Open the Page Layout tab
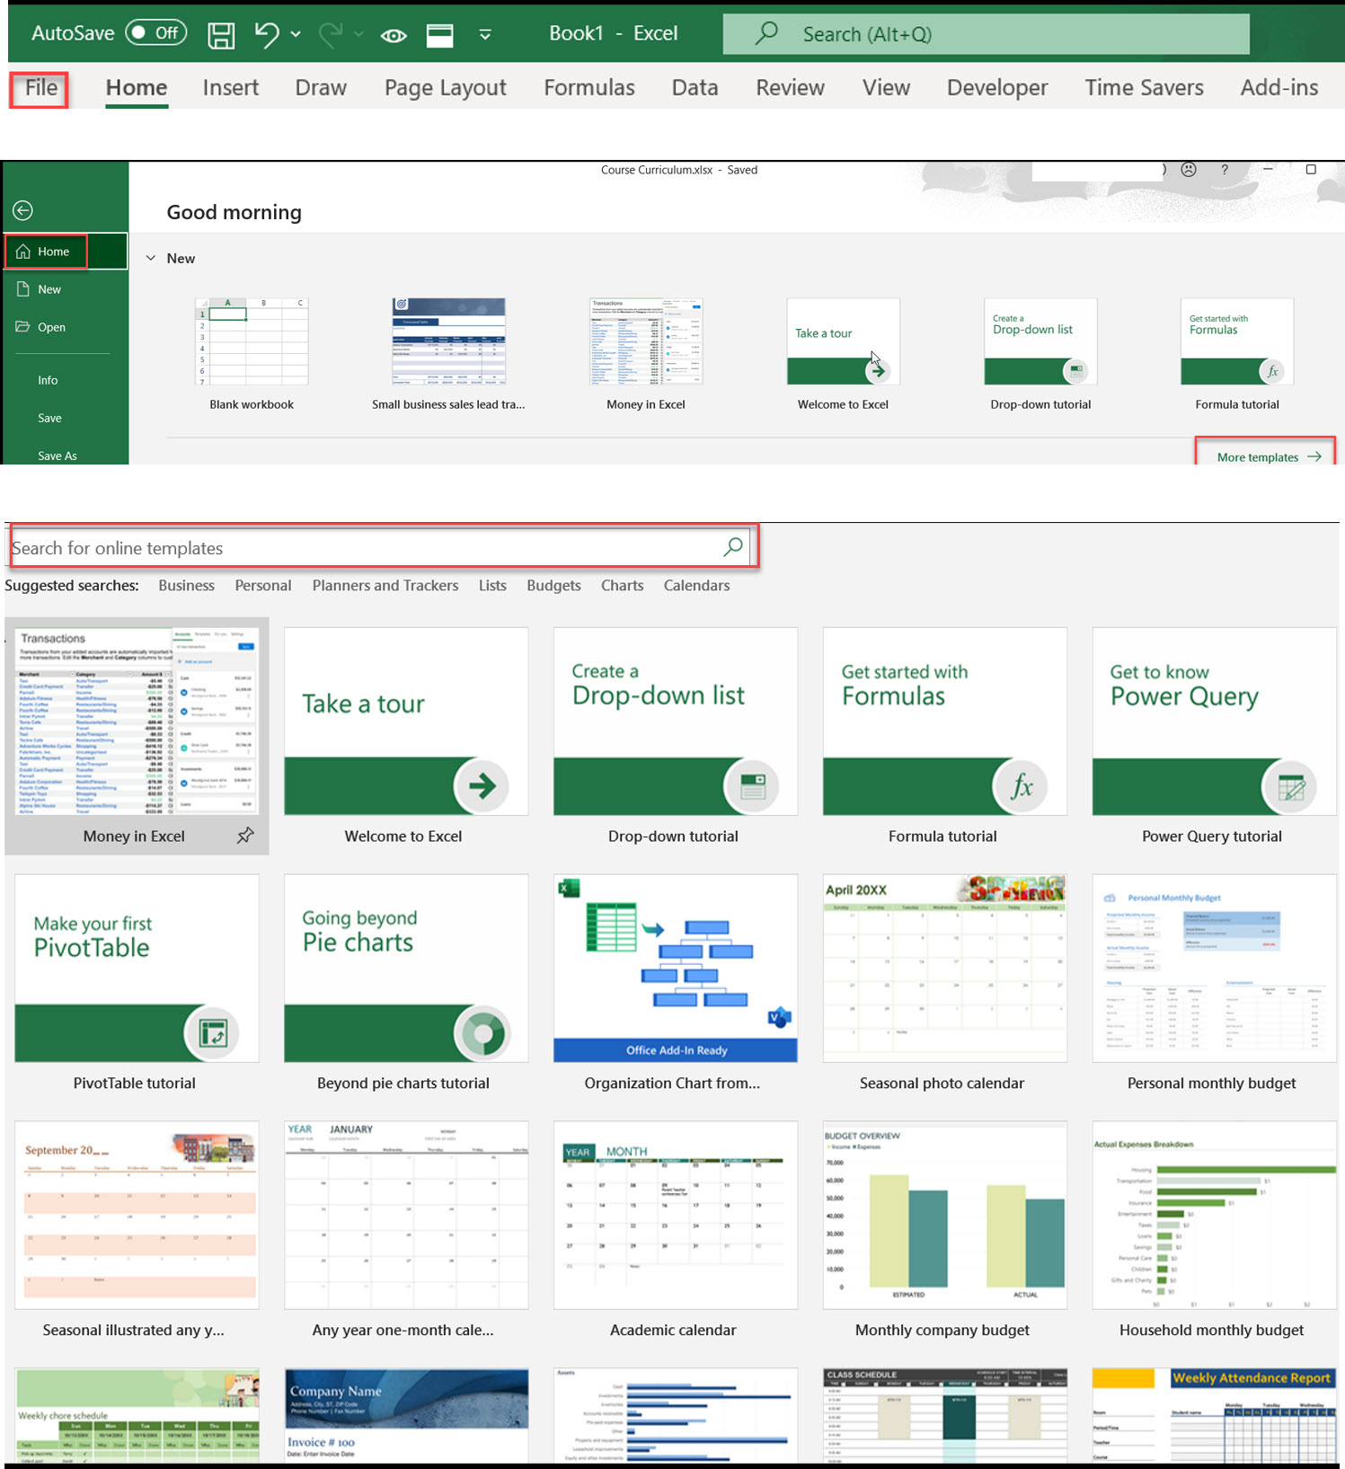Image resolution: width=1345 pixels, height=1469 pixels. [445, 88]
